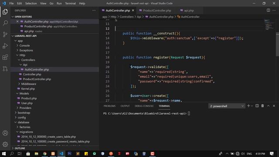The height and width of the screenshot is (157, 279).
Task: Open the Extensions view
Action: [5, 57]
